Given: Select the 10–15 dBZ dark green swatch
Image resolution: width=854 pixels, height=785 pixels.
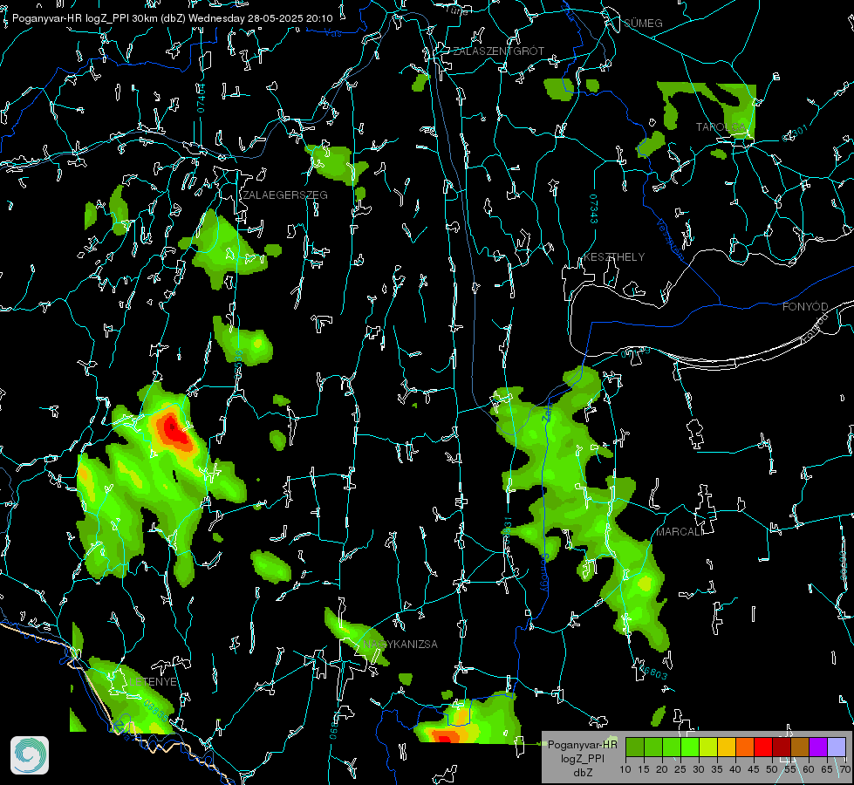Looking at the screenshot, I should pos(635,747).
